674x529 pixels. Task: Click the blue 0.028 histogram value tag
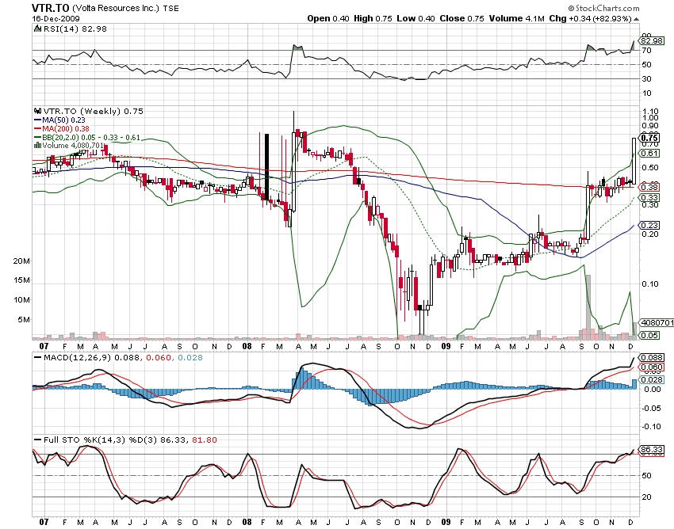pyautogui.click(x=652, y=379)
